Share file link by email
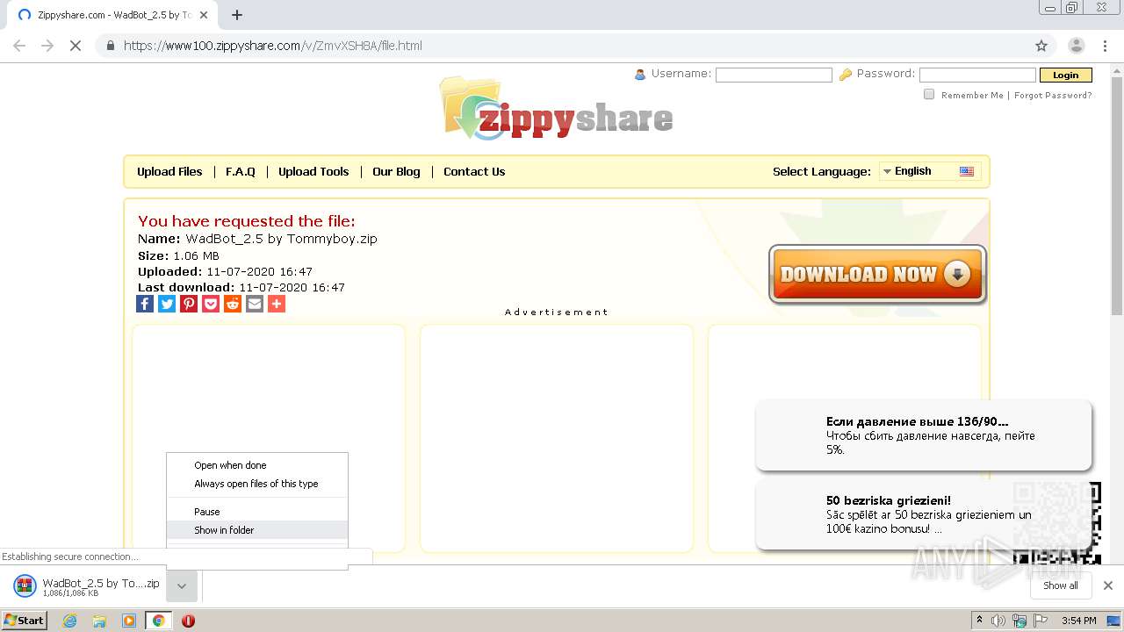 coord(255,304)
